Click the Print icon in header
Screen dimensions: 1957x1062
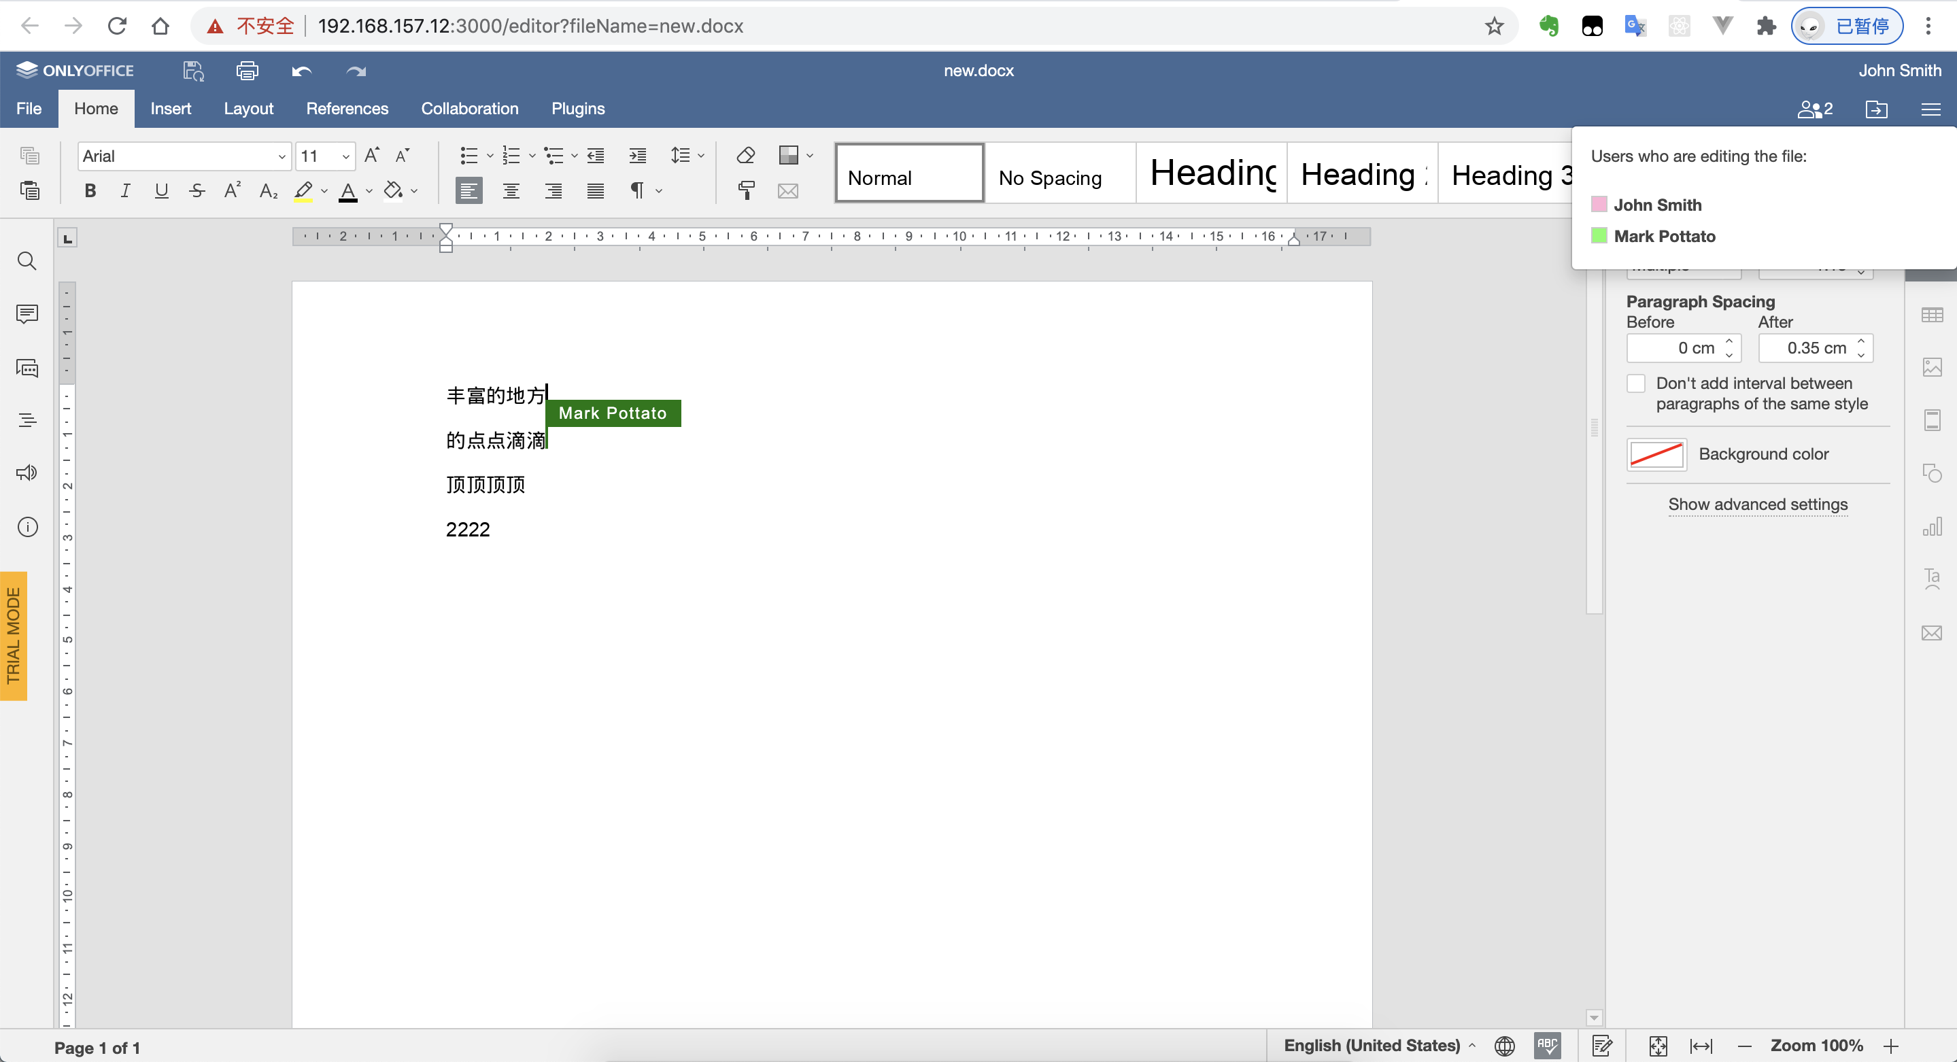(247, 71)
